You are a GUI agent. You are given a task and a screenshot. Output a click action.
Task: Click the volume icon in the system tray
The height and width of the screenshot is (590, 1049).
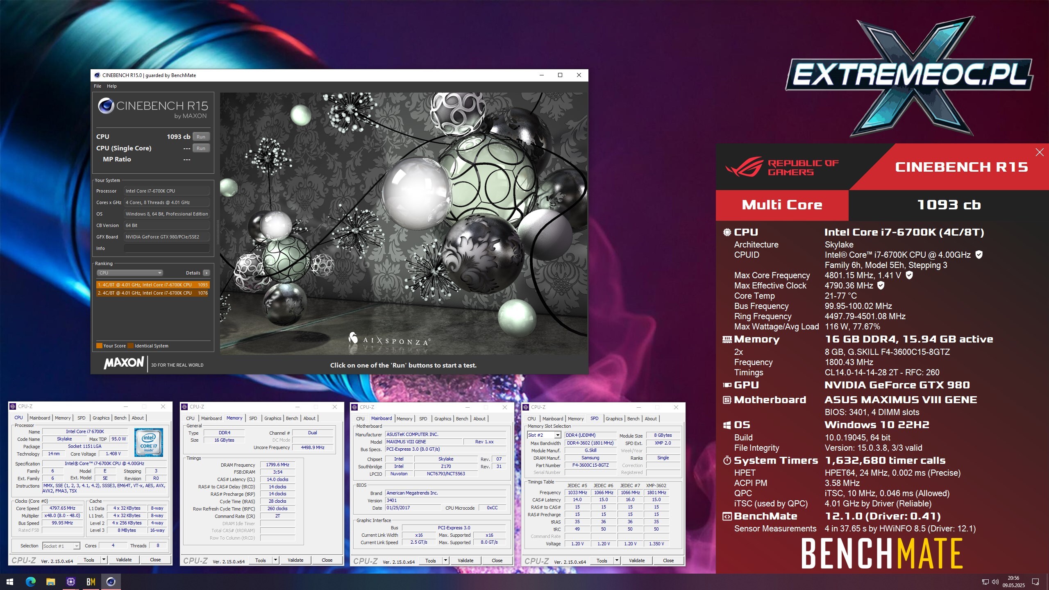995,582
